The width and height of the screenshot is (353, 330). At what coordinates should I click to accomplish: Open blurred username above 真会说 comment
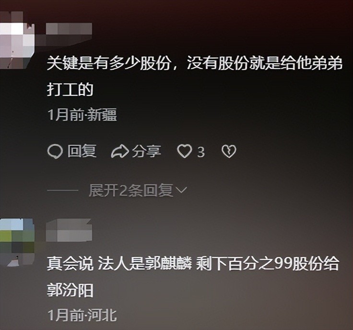(x=69, y=230)
